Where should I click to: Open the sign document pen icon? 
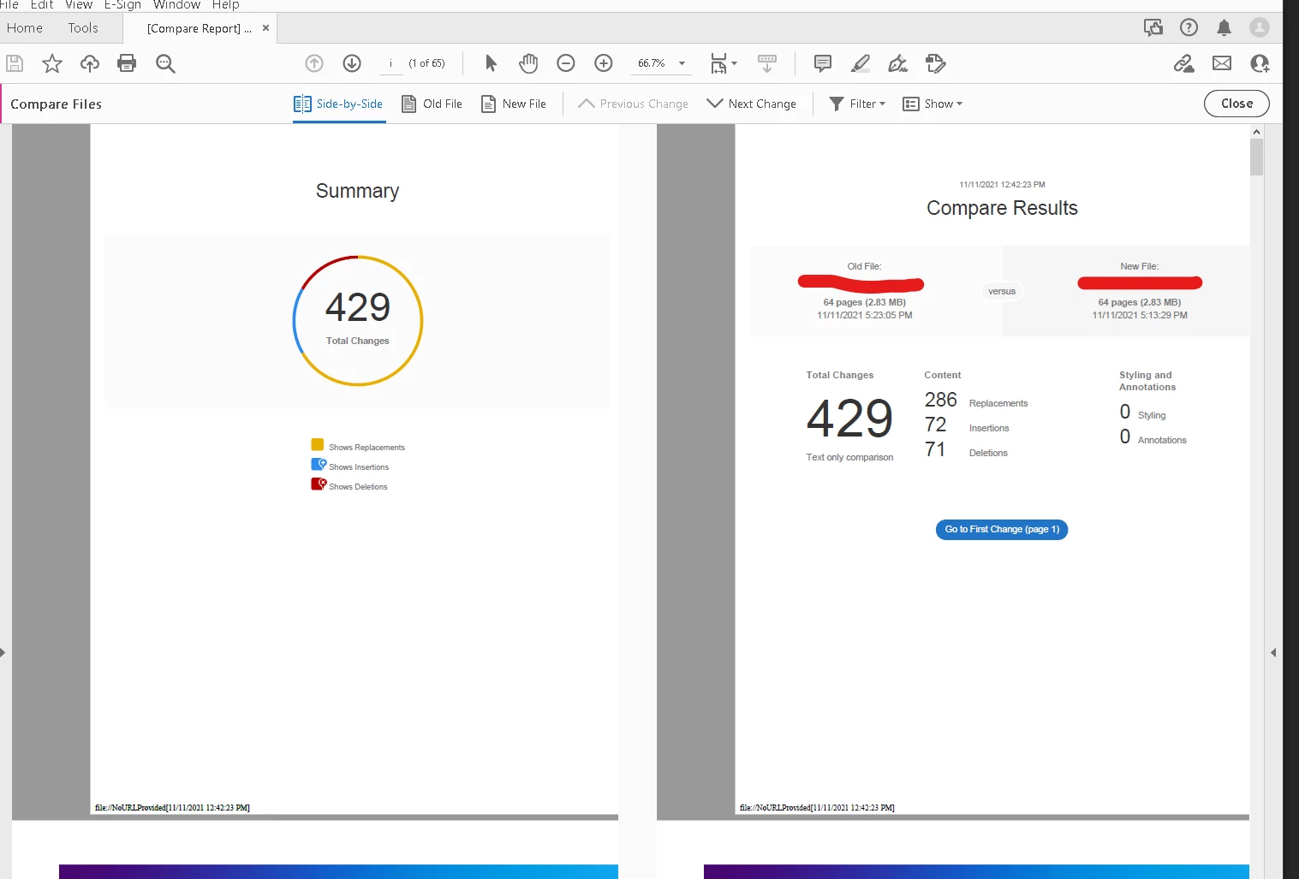(x=897, y=63)
